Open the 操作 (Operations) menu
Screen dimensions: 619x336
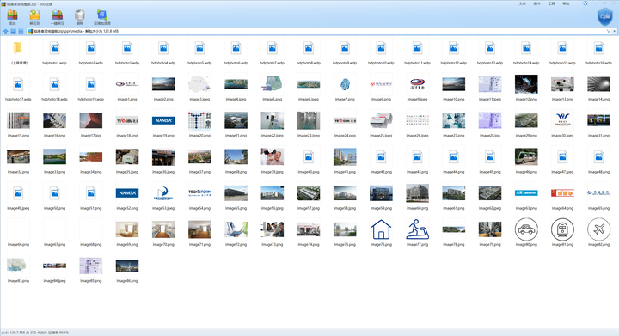click(536, 3)
